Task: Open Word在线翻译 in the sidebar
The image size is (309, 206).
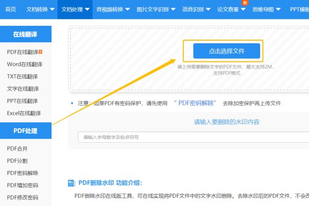Action: 24,64
